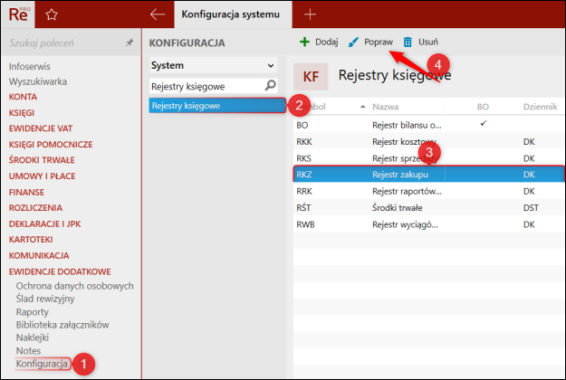Click the favorites star icon
Image resolution: width=566 pixels, height=380 pixels.
pos(52,14)
